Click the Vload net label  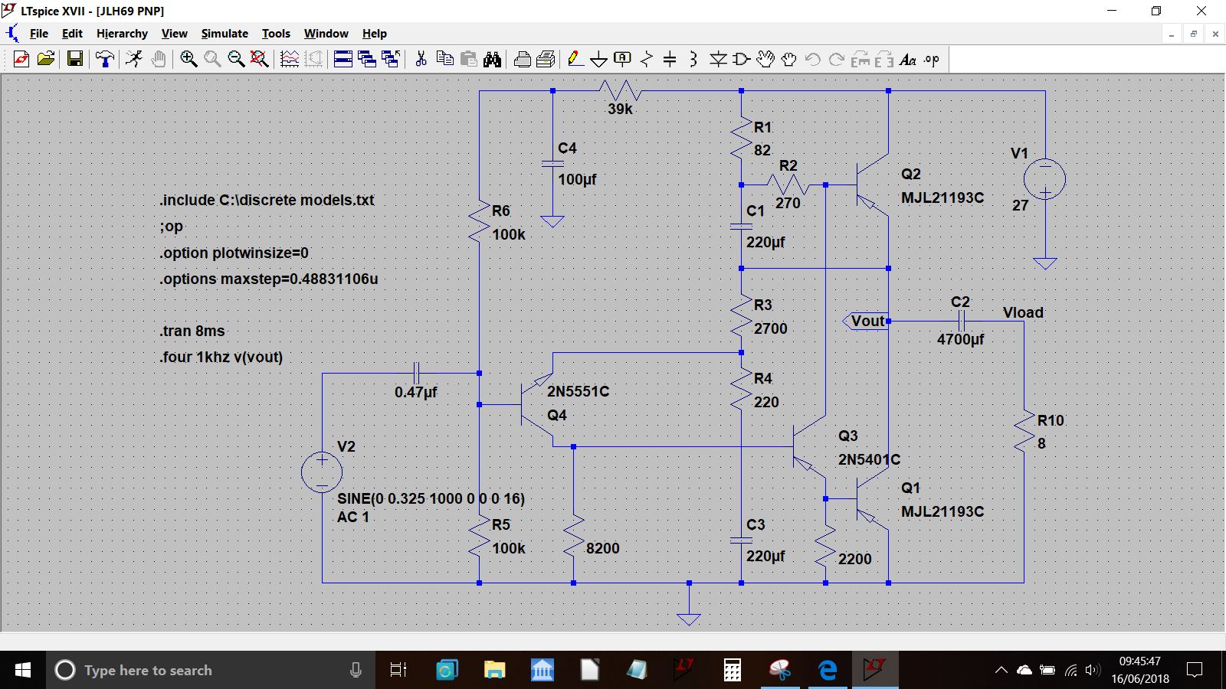[x=1023, y=312]
